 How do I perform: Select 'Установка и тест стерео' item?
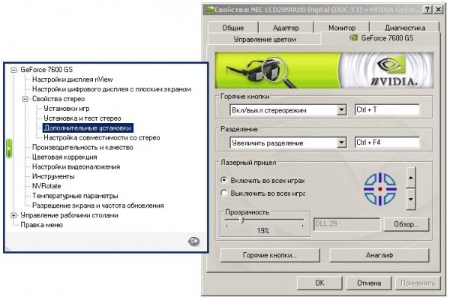tap(82, 118)
